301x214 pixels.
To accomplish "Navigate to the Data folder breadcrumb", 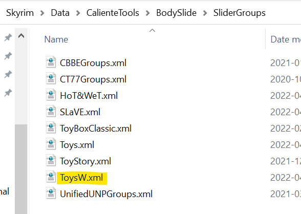I will 60,13.
